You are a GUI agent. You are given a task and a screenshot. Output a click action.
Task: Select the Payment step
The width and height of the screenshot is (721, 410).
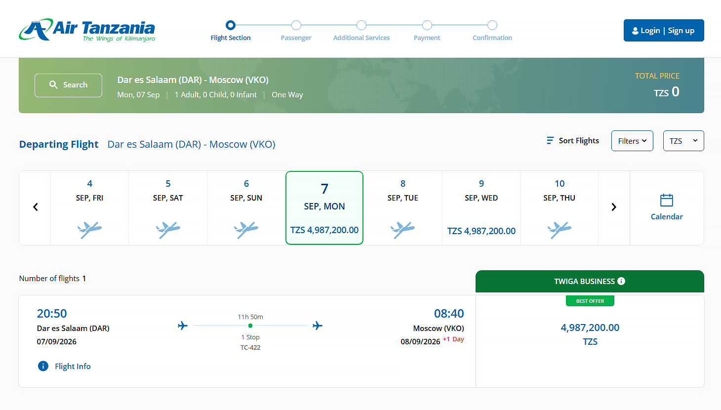427,32
